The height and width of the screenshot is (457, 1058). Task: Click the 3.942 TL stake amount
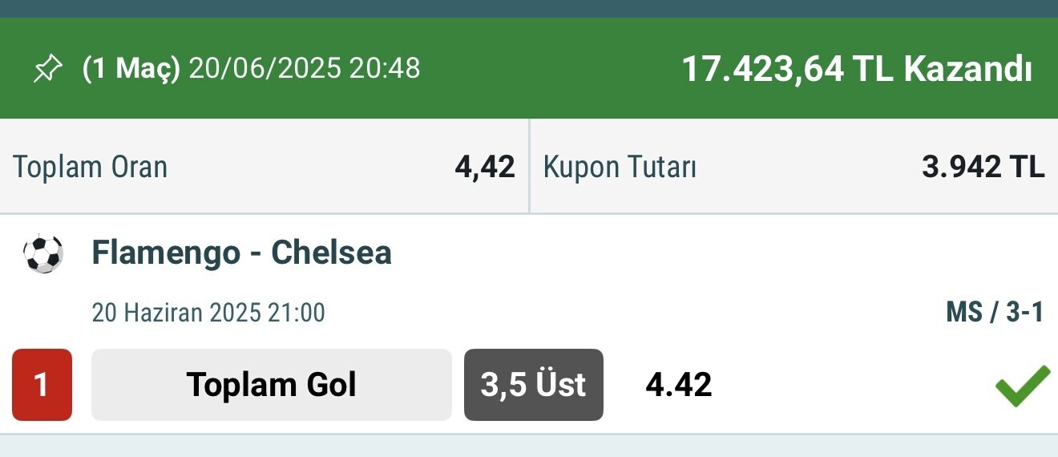tap(983, 168)
